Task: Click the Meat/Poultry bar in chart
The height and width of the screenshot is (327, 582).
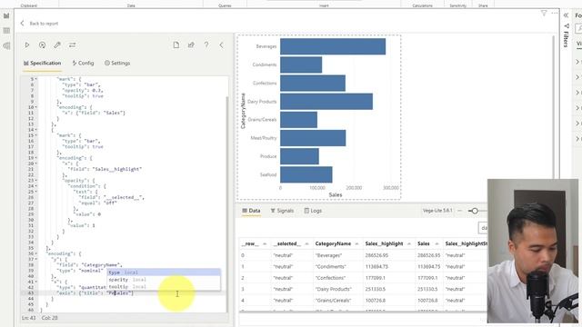Action: tap(313, 138)
